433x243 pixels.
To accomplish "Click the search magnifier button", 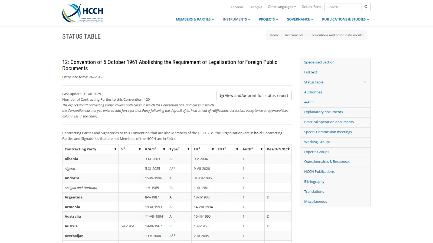I will (366, 7).
